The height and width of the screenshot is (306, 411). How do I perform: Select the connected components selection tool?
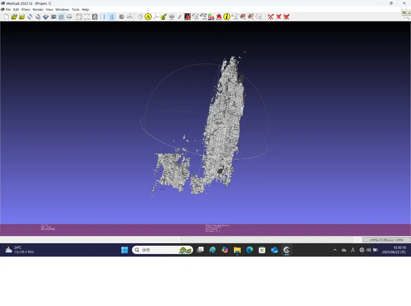point(203,17)
